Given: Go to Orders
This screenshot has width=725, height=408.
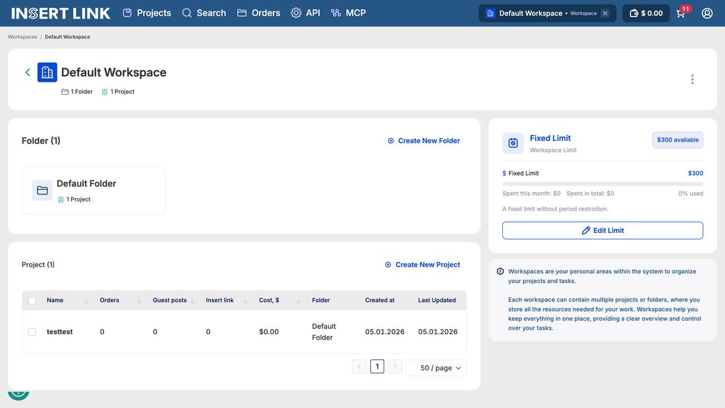Looking at the screenshot, I should point(258,13).
